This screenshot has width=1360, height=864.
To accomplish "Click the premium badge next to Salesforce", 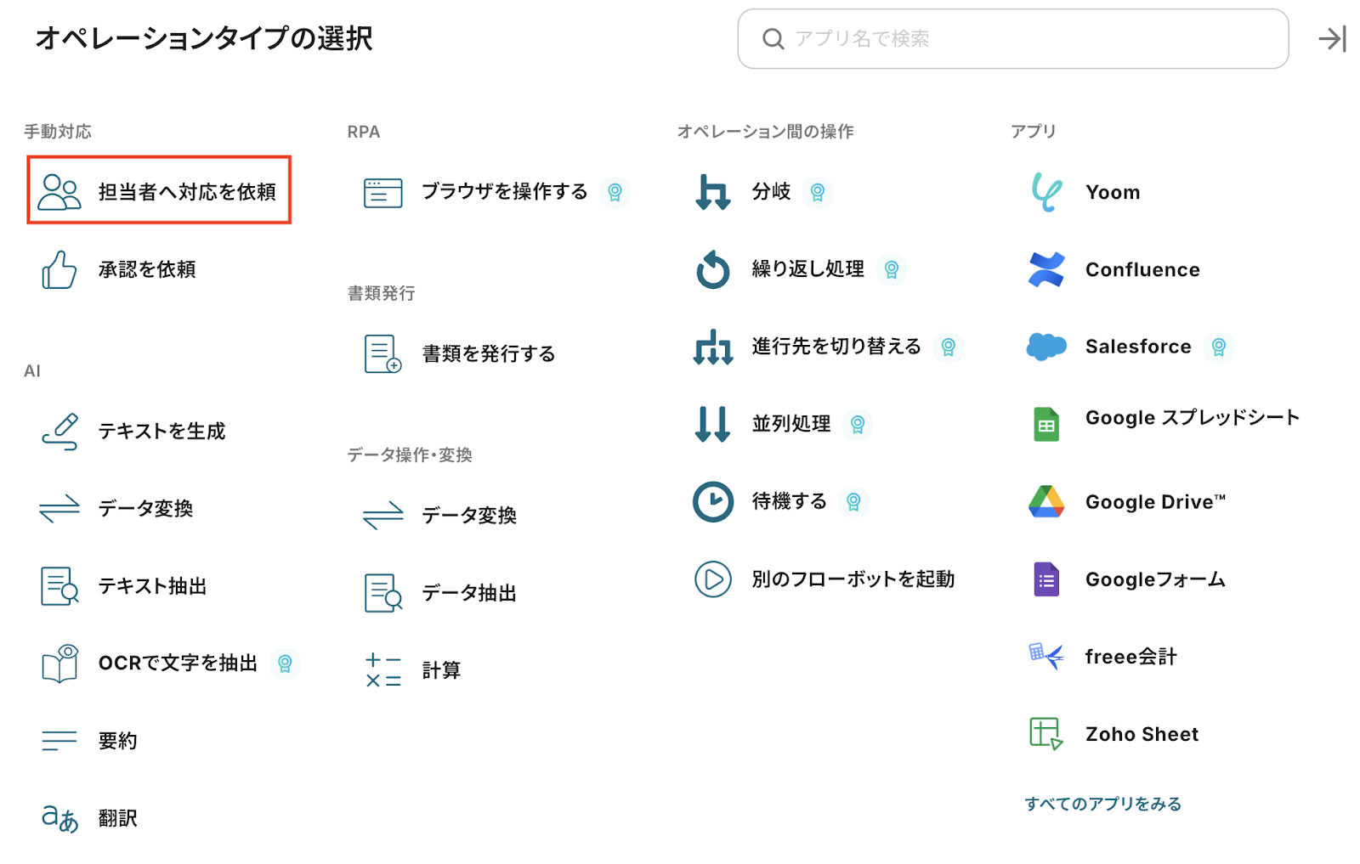I will [1218, 347].
